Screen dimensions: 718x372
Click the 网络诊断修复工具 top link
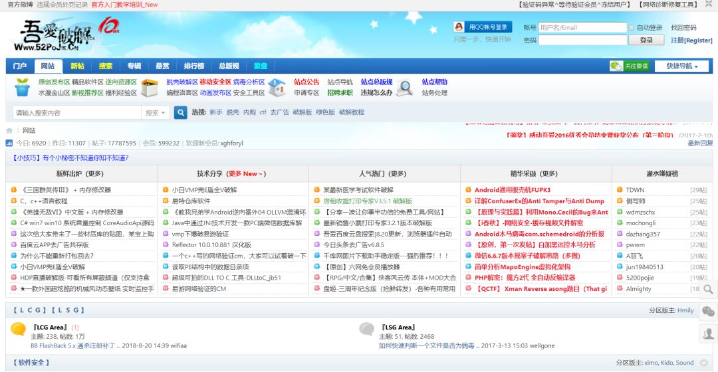[668, 5]
